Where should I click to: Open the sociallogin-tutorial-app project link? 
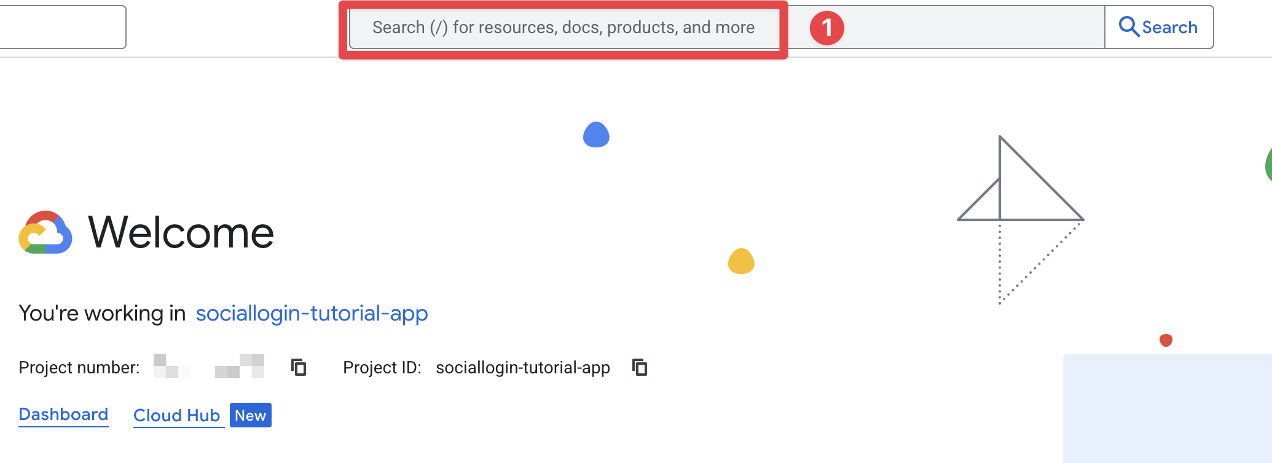(311, 313)
